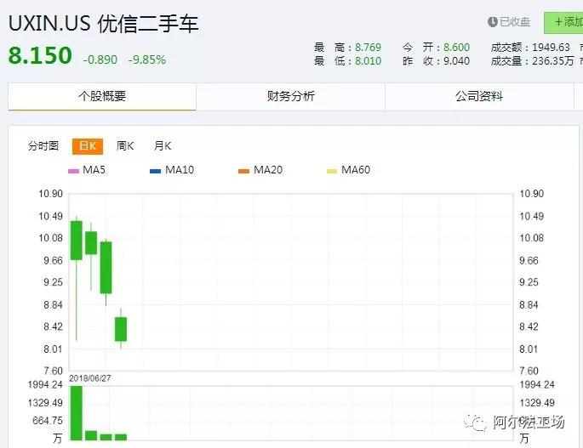This screenshot has width=583, height=448.
Task: Click the stock title UXIN.US 优信二手车
Action: point(103,24)
